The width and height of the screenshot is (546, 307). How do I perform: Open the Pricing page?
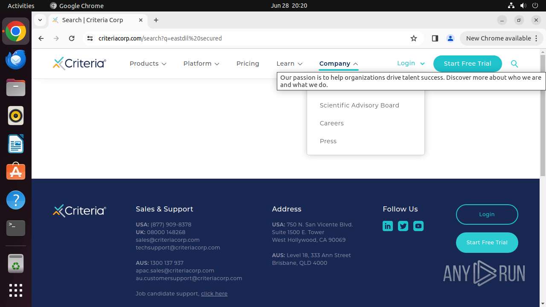tap(248, 64)
